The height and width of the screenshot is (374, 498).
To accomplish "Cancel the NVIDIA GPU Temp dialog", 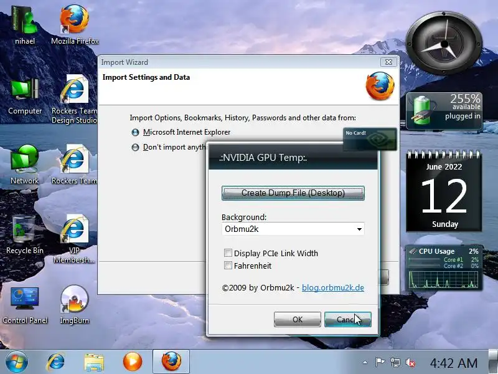I will point(348,319).
